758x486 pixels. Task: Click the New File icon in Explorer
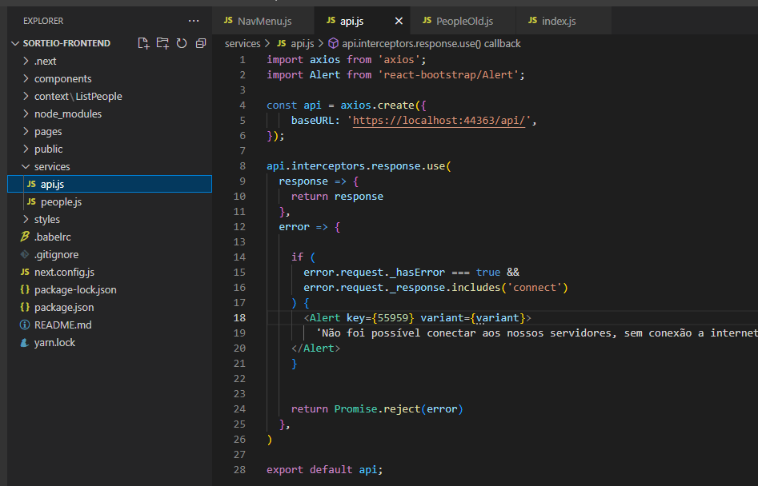[144, 44]
